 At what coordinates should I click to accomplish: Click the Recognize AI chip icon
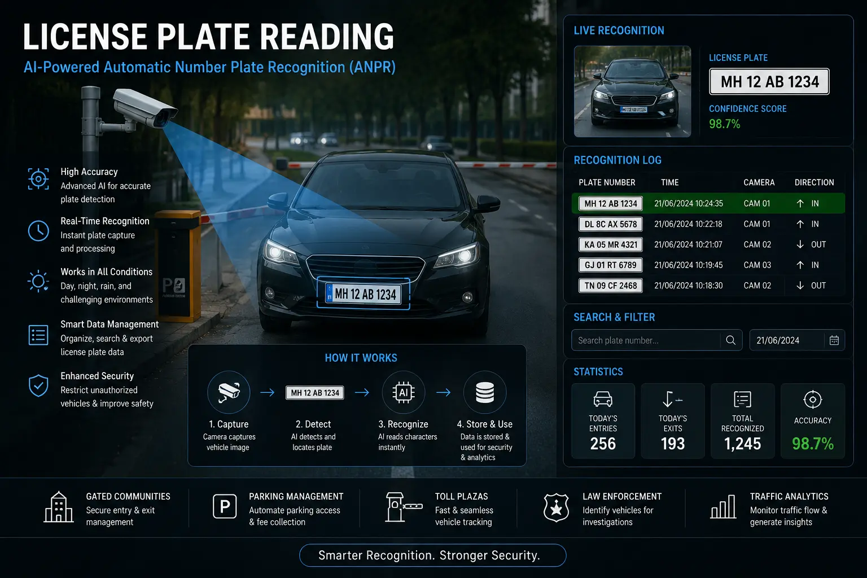(403, 392)
